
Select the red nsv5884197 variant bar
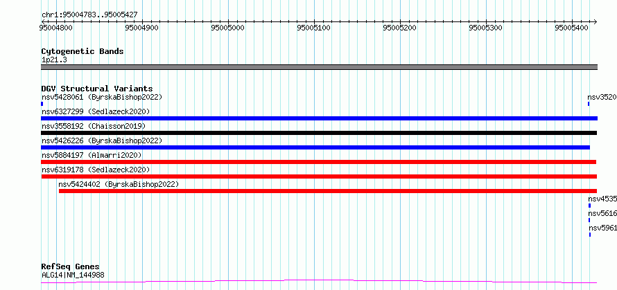point(319,162)
